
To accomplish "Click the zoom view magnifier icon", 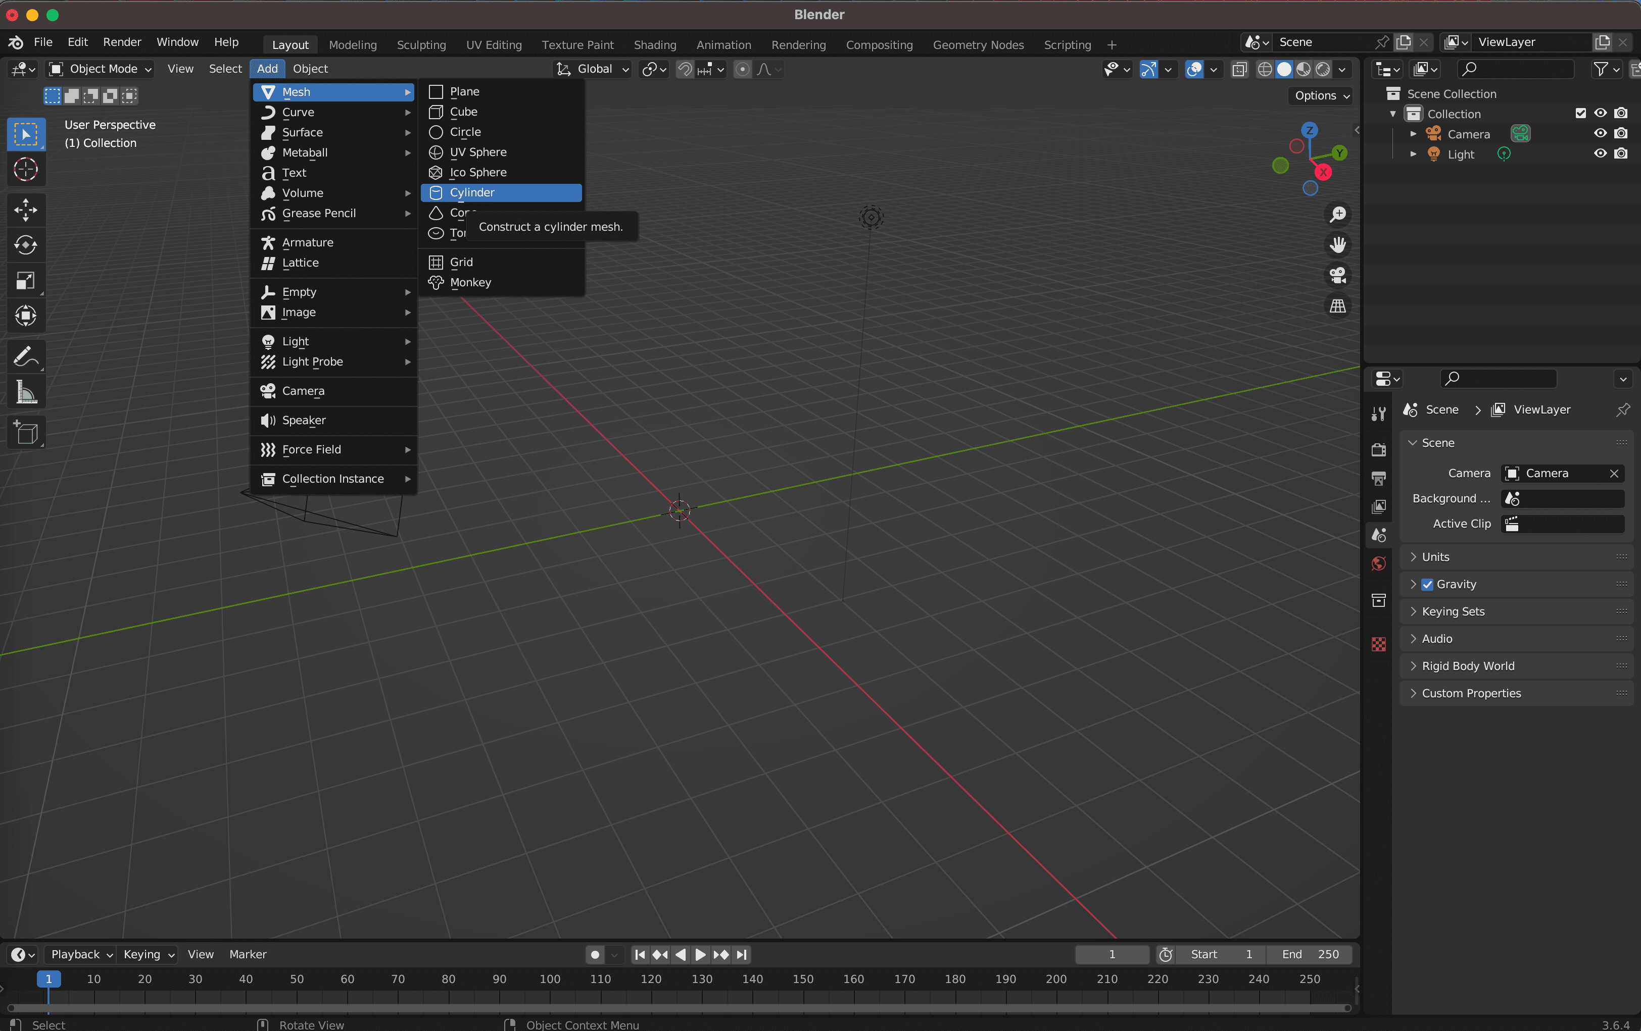I will tap(1337, 214).
